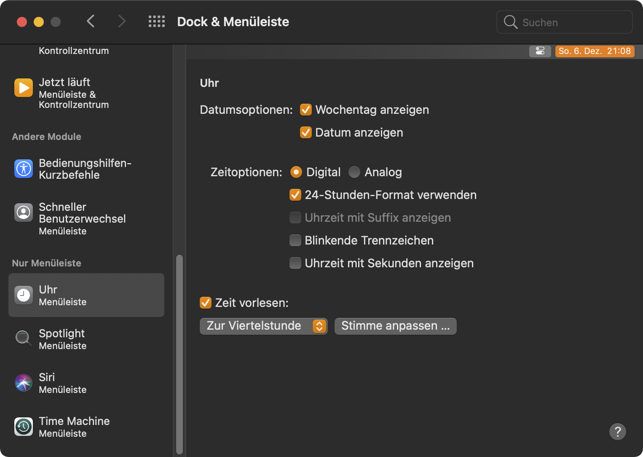The width and height of the screenshot is (643, 457).
Task: Click the sidebar vertical scrollbar
Action: pyautogui.click(x=180, y=354)
